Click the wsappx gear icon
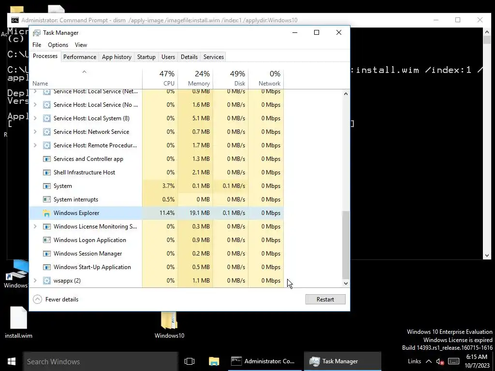Image resolution: width=495 pixels, height=371 pixels. [47, 281]
